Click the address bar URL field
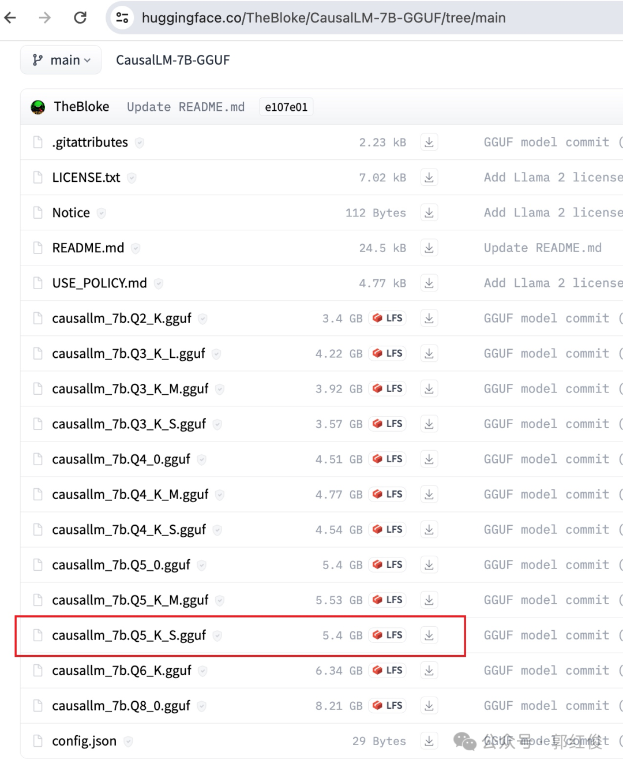 [323, 18]
